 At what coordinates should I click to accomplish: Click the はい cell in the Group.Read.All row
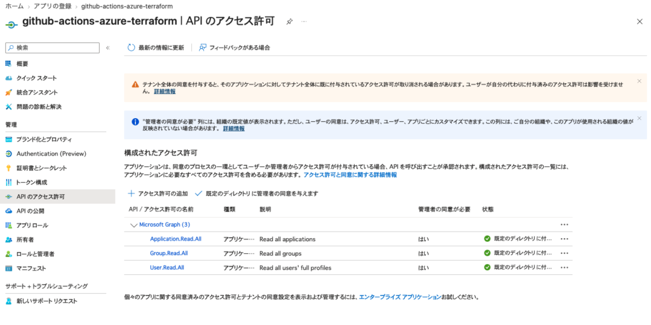click(423, 253)
